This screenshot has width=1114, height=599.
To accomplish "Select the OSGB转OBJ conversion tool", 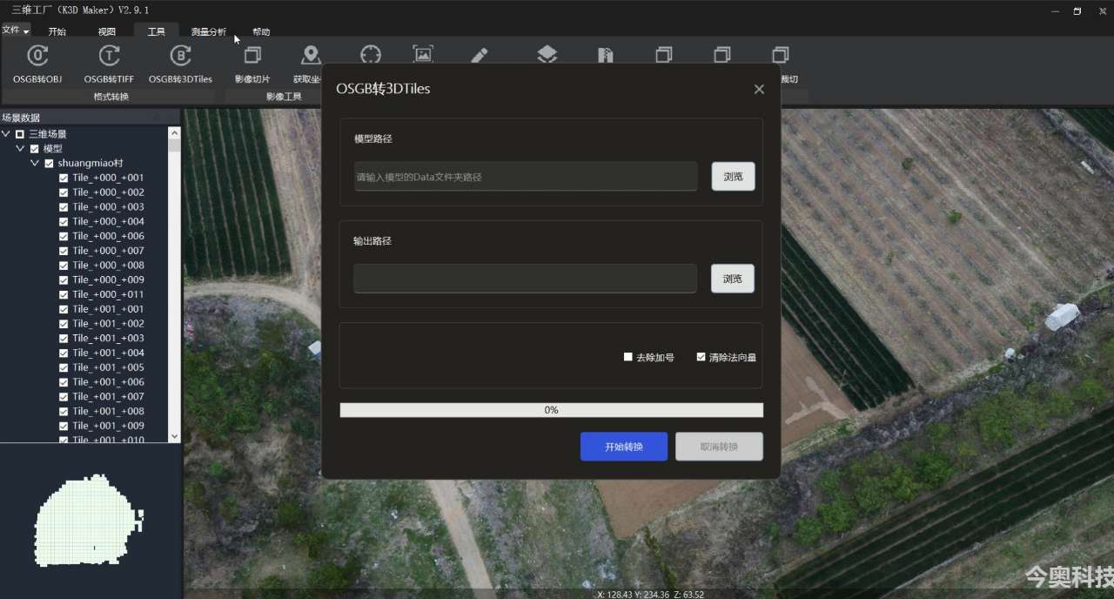I will click(37, 63).
